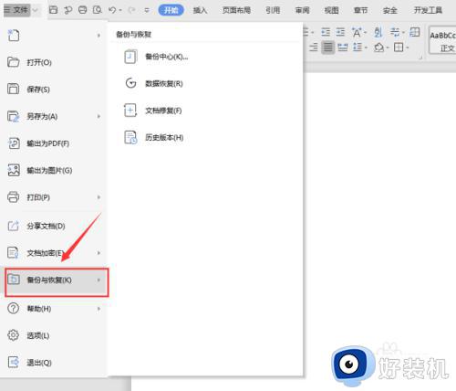Click the save icon in quick access toolbar

[x=53, y=10]
